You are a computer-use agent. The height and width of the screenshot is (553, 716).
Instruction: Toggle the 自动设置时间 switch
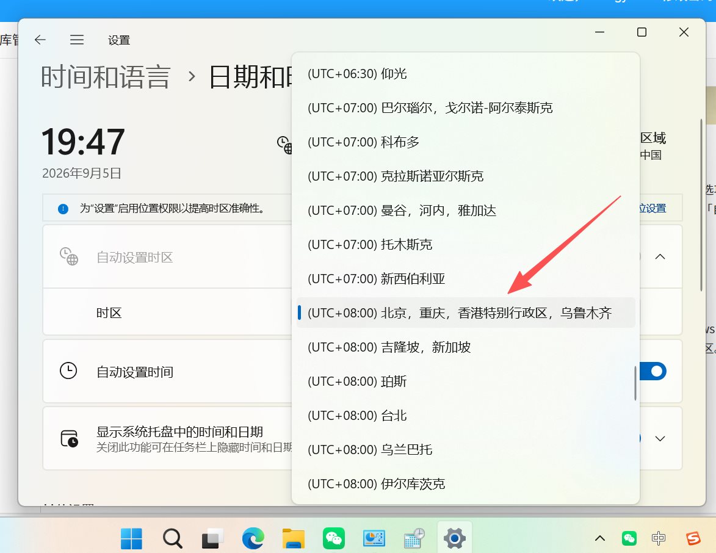[x=653, y=371]
